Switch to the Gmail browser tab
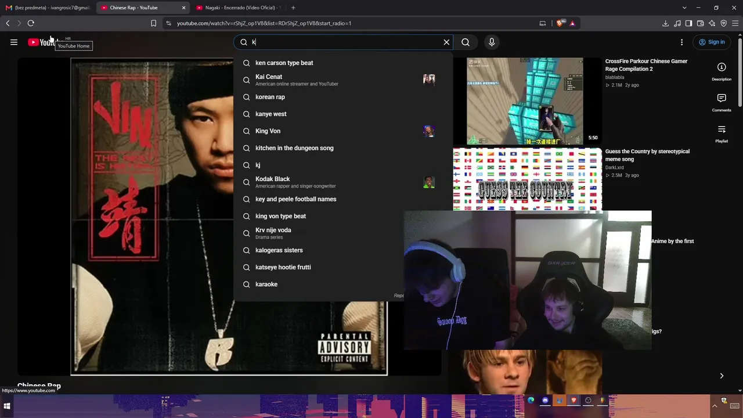743x418 pixels. [48, 8]
